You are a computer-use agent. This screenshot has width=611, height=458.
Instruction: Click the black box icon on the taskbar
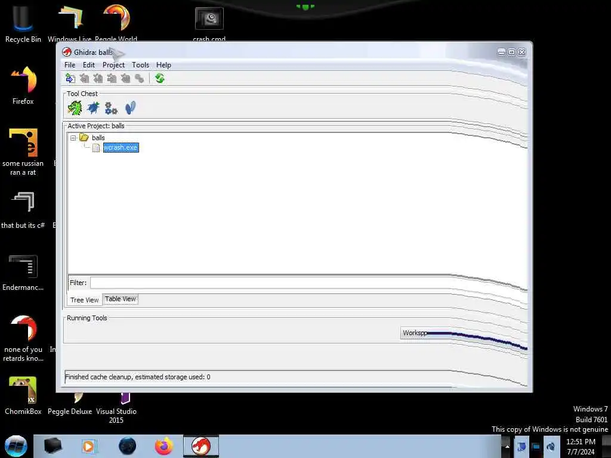point(53,446)
